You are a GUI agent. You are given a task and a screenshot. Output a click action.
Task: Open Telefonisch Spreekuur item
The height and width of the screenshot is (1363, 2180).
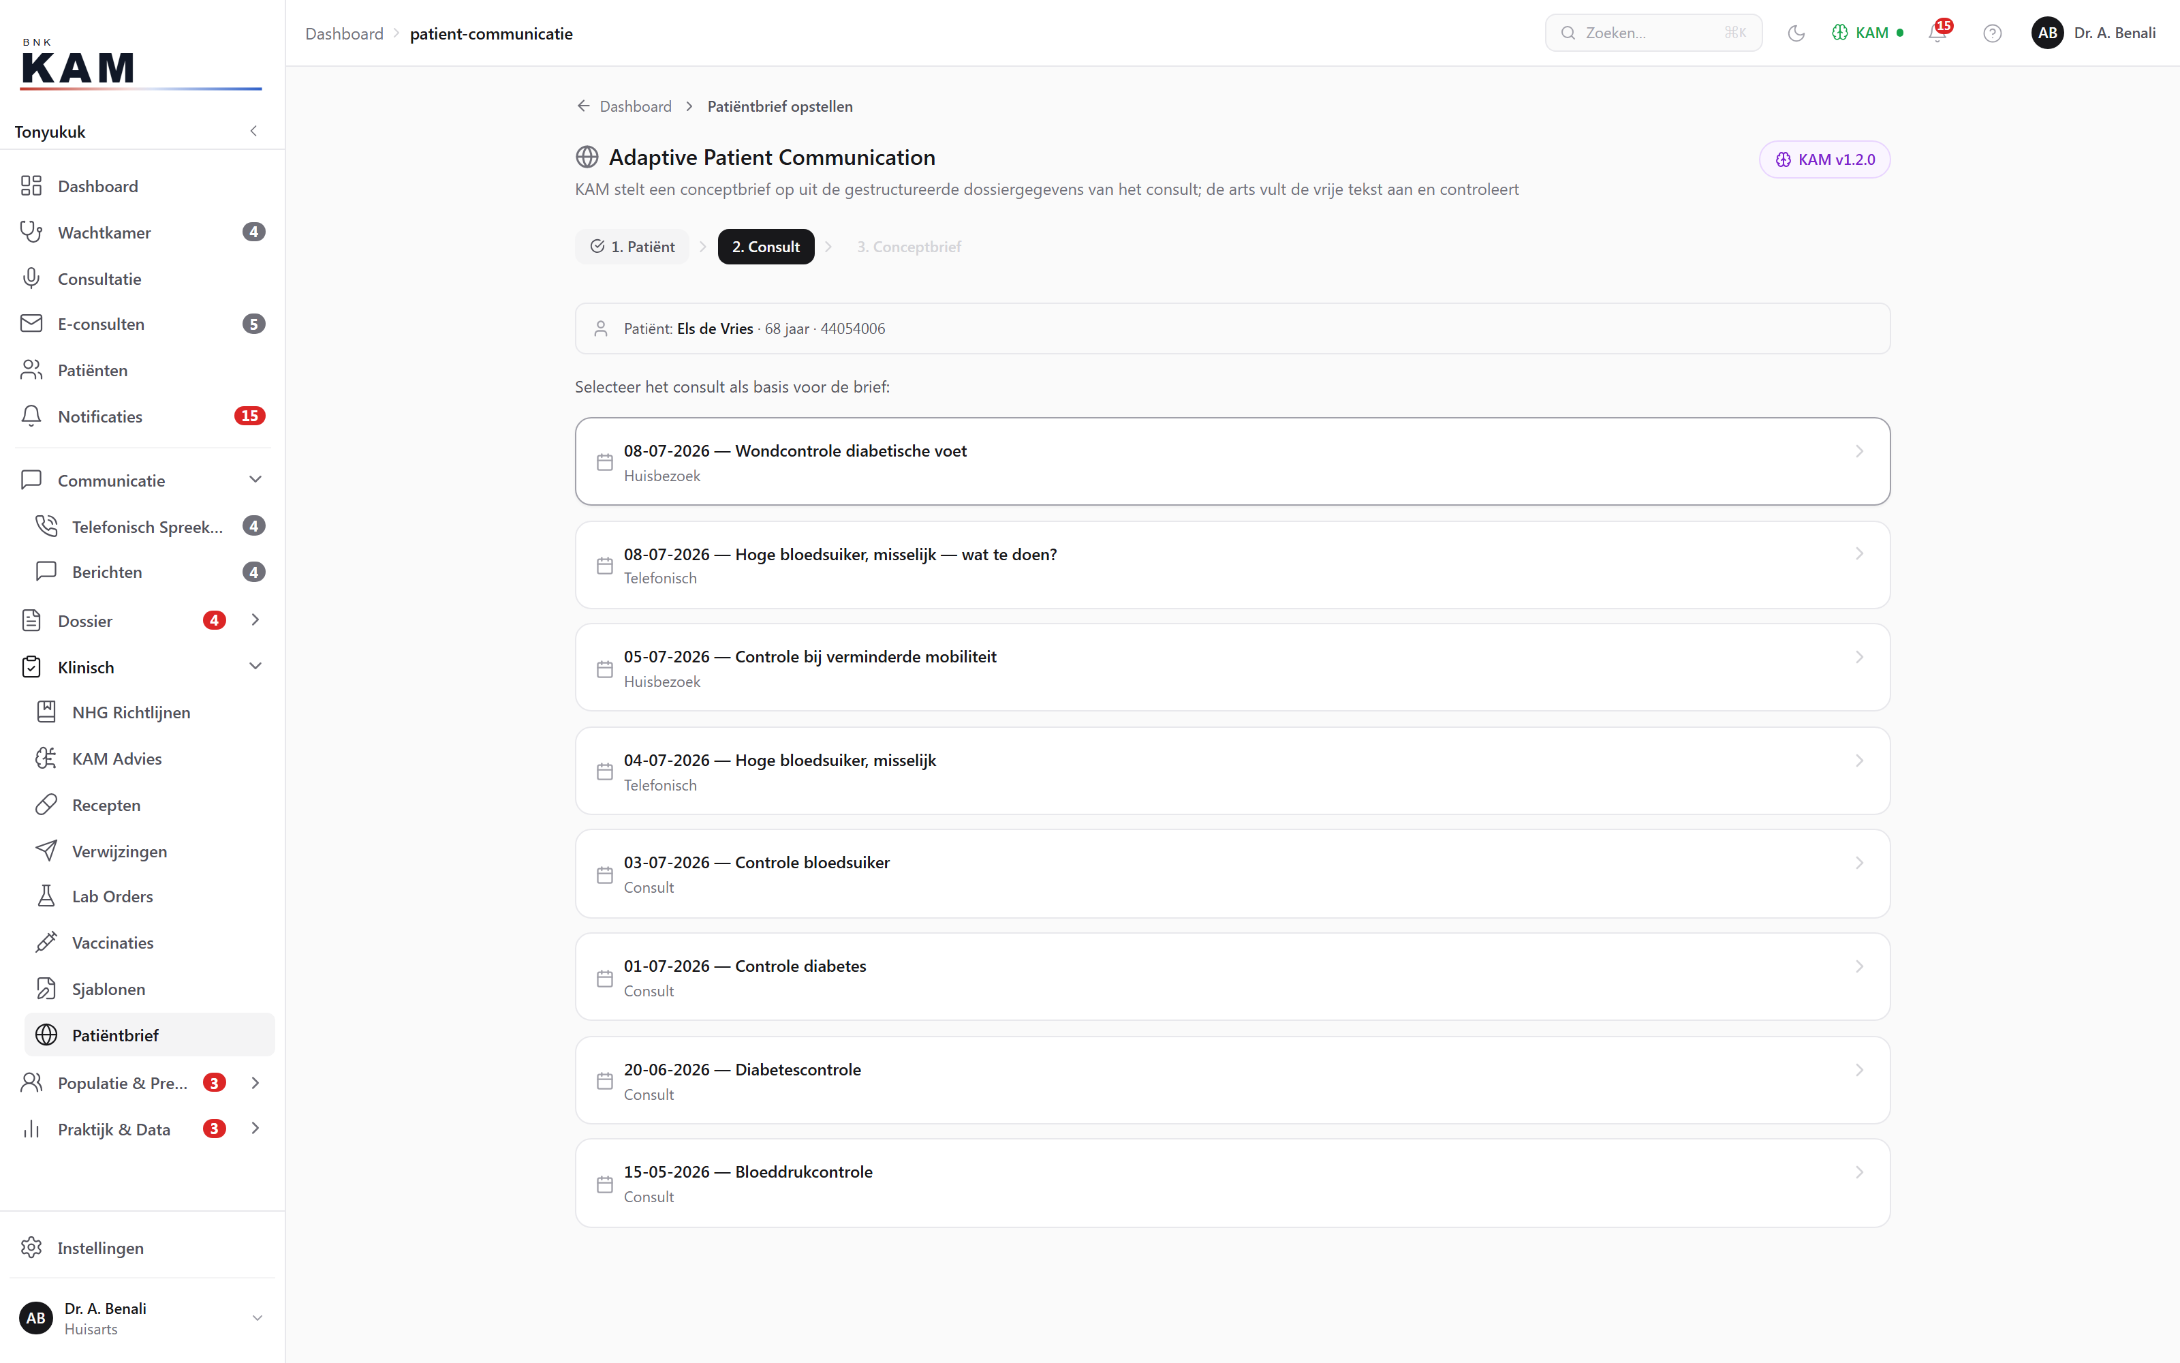(x=150, y=526)
